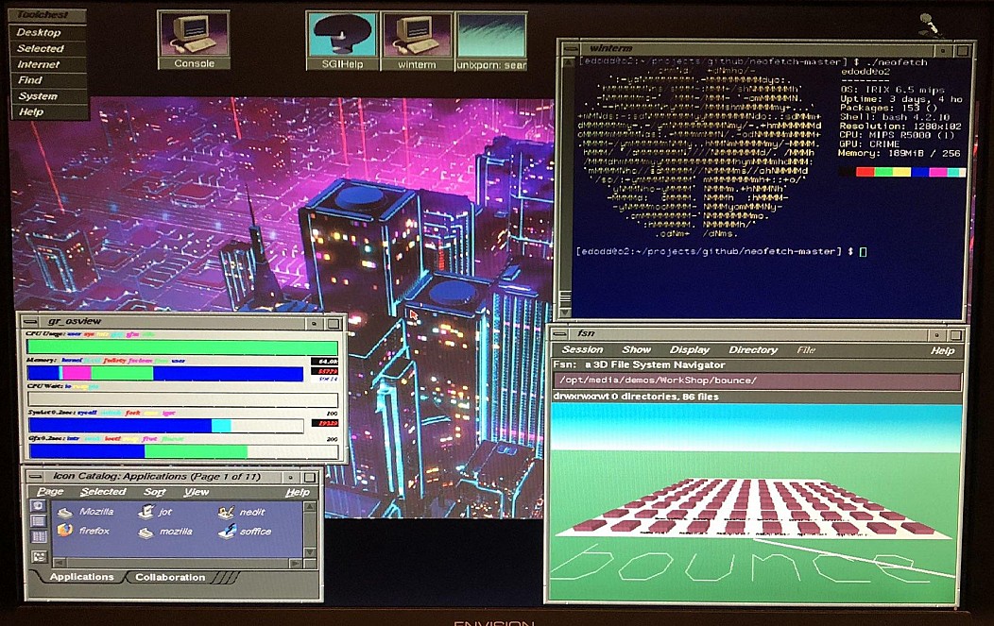Viewport: 994px width, 626px height.
Task: Click the fsn directory path field
Action: 756,381
